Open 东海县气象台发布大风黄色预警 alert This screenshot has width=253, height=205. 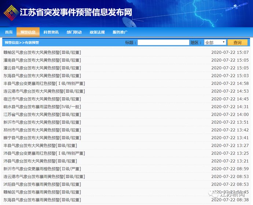42,75
